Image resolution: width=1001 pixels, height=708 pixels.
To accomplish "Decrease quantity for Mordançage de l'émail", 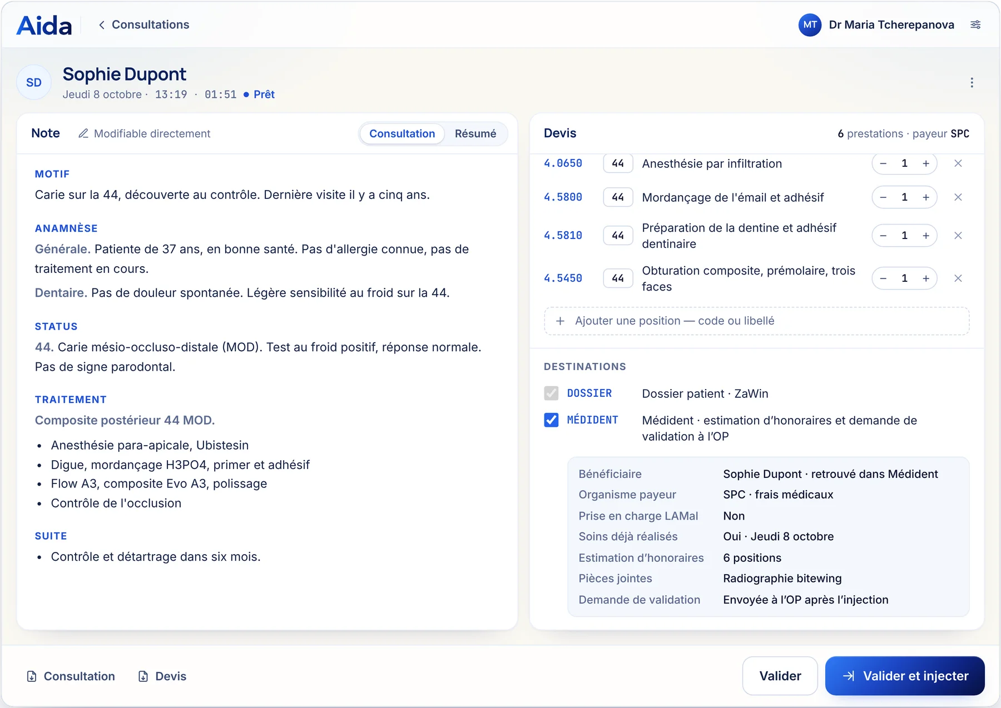I will [883, 197].
